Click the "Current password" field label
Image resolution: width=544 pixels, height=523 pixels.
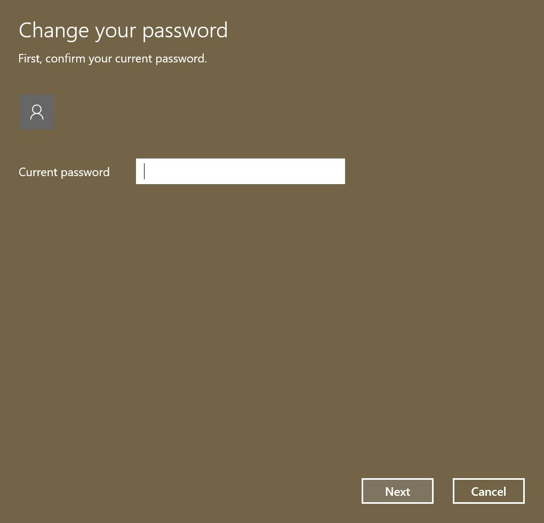coord(64,172)
